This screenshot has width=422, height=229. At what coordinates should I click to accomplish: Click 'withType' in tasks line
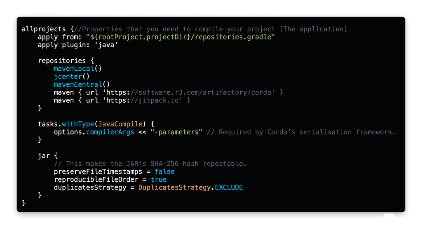pyautogui.click(x=78, y=124)
